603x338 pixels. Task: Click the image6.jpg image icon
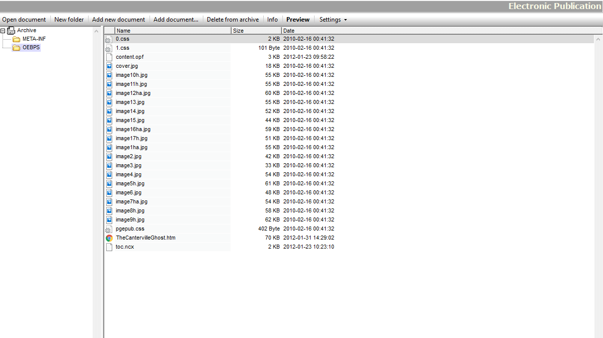coord(109,192)
